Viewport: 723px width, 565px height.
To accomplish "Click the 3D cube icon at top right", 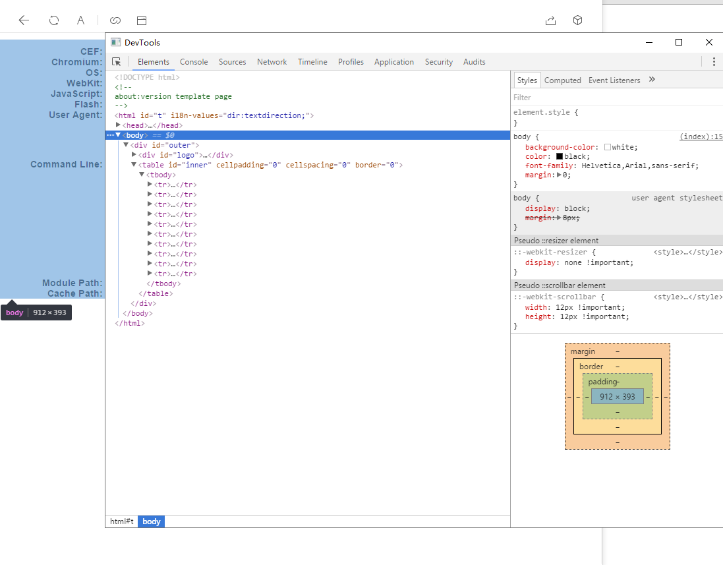I will [x=577, y=20].
